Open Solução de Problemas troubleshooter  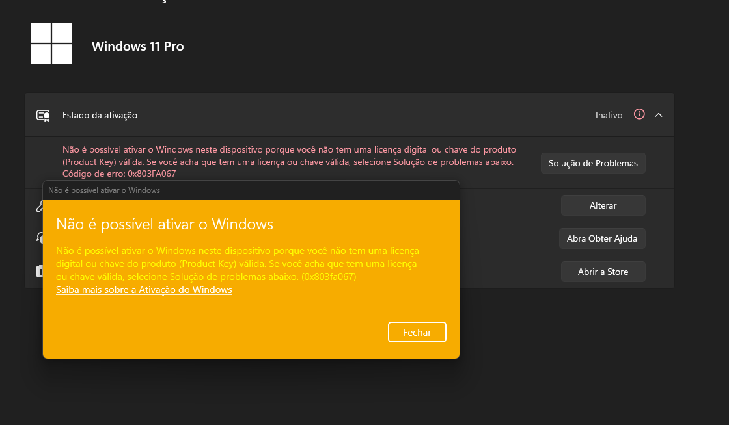(x=593, y=163)
